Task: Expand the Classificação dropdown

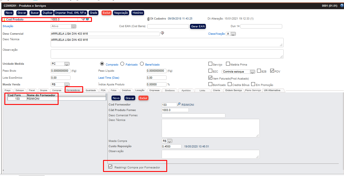Action: click(233, 34)
